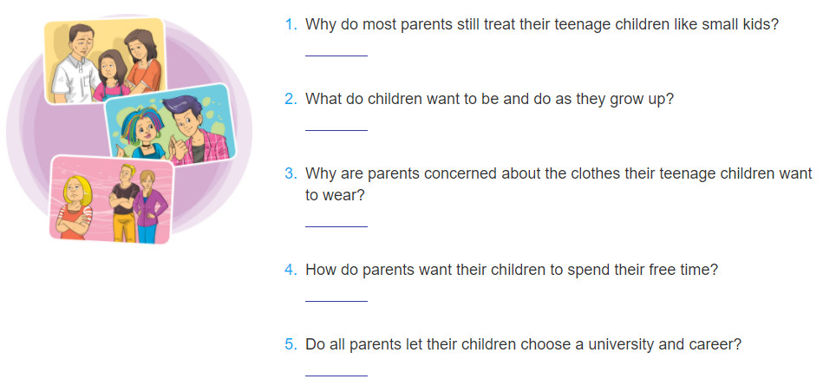Click the answer blank under question 2
The height and width of the screenshot is (392, 823).
(336, 125)
